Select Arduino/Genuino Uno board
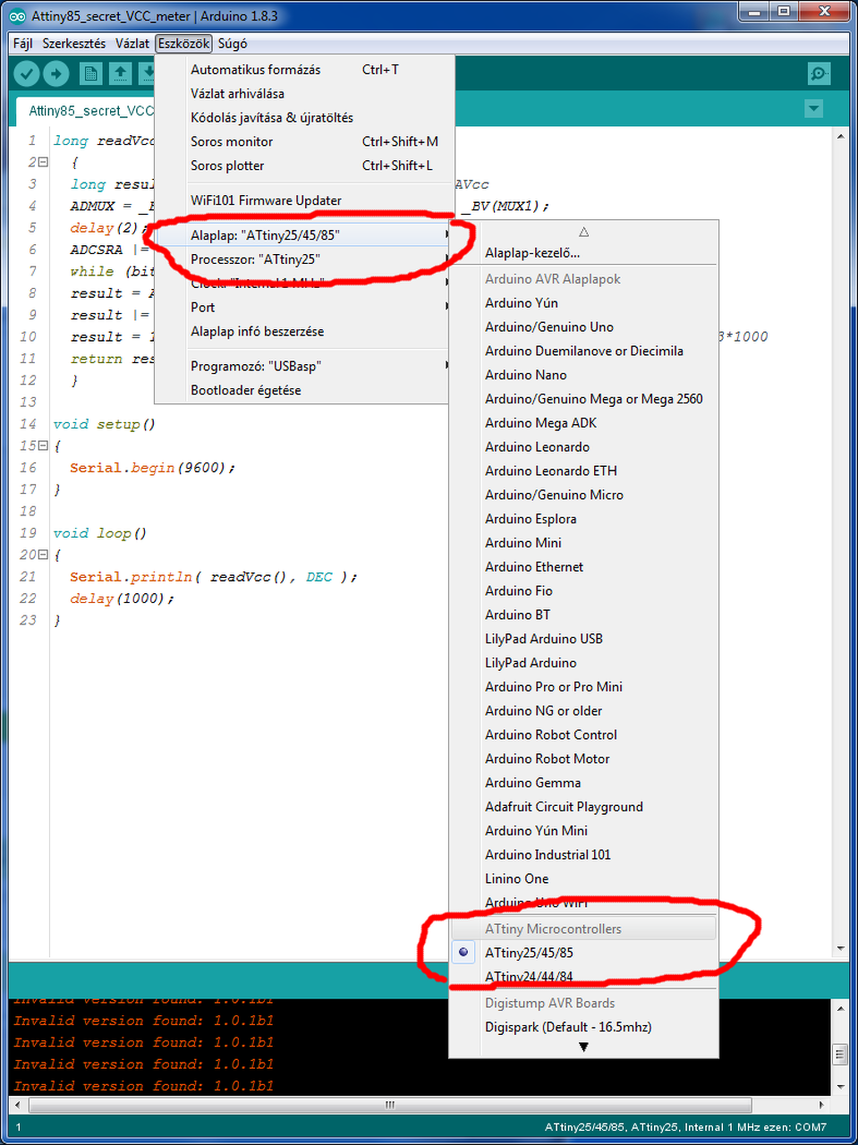858x1145 pixels. click(583, 327)
